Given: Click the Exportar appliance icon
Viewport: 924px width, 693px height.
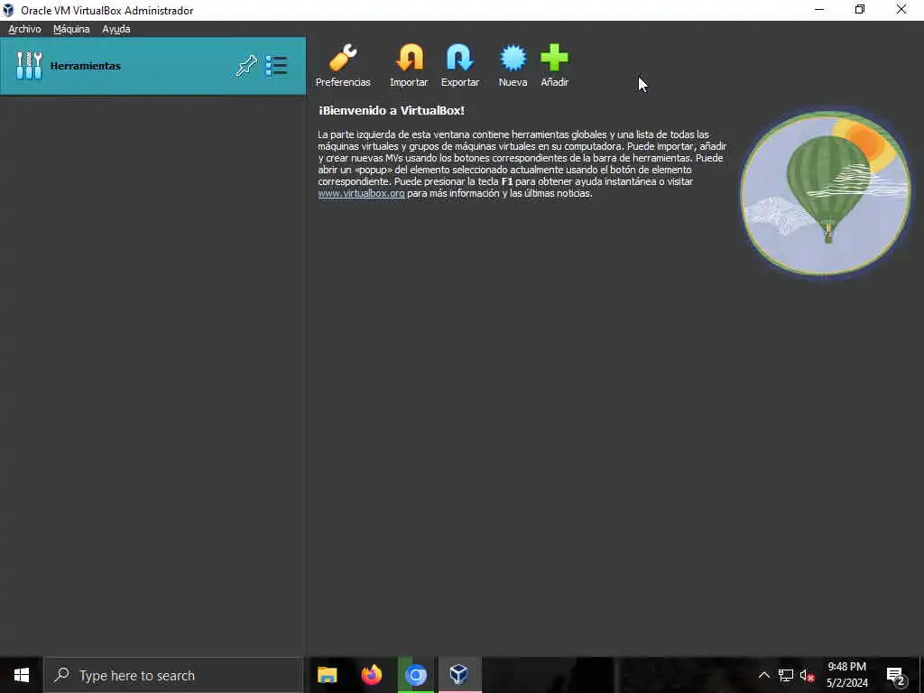Looking at the screenshot, I should point(460,65).
